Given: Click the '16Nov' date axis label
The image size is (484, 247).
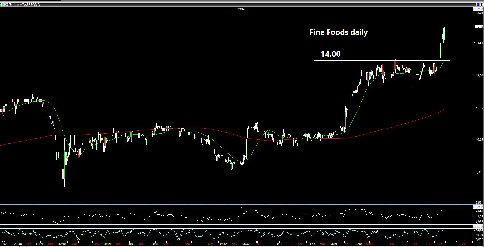Looking at the screenshot, I should coord(245,244).
